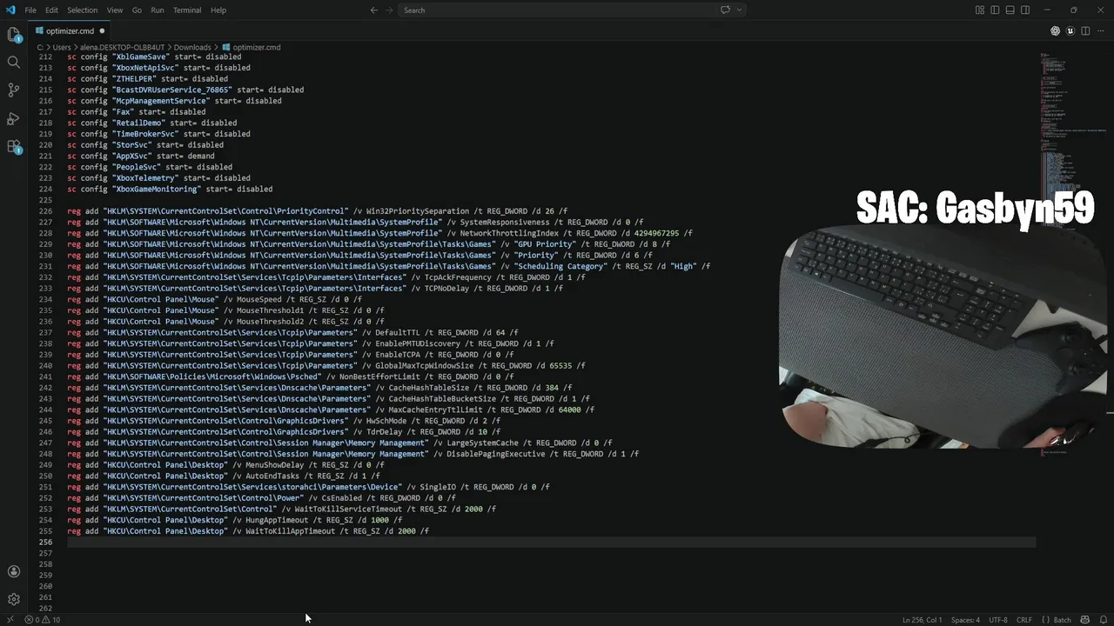Click "AppXSvc" service name on line 221
This screenshot has height=626, width=1114.
point(131,156)
